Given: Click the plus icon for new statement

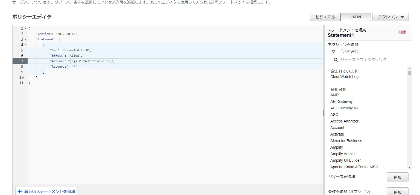Looking at the screenshot, I should coord(20,191).
